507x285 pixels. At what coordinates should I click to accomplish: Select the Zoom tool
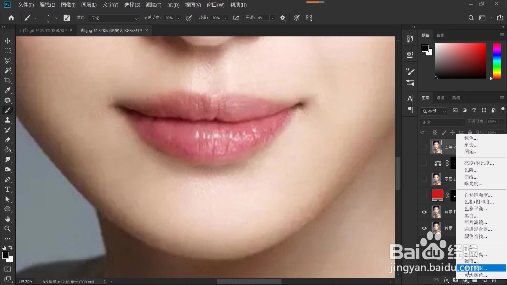(x=8, y=229)
